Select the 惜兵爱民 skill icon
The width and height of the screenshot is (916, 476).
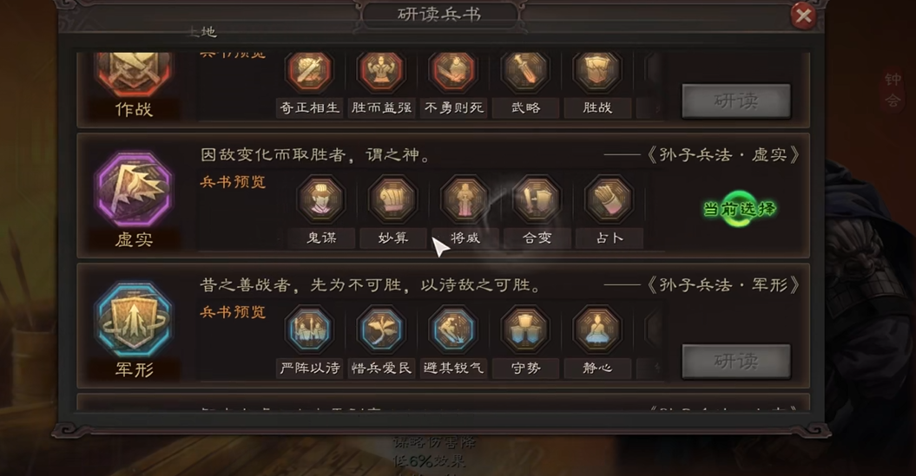381,329
